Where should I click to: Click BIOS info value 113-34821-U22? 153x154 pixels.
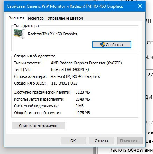64,83
